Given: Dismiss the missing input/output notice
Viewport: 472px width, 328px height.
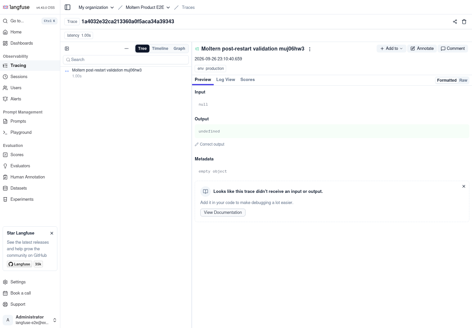Looking at the screenshot, I should 464,186.
